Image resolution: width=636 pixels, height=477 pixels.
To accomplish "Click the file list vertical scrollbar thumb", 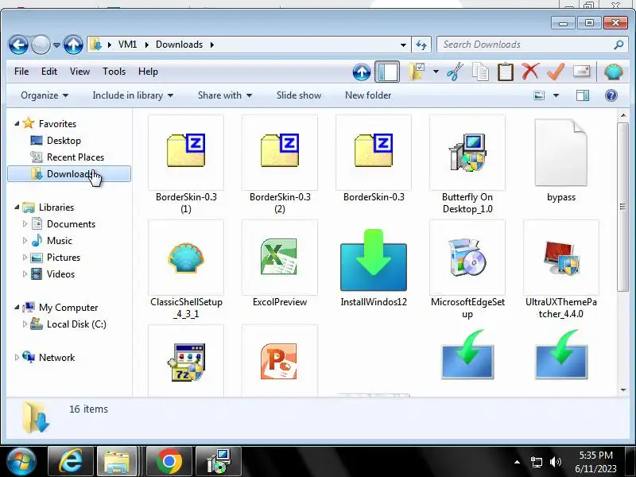I will pyautogui.click(x=623, y=207).
